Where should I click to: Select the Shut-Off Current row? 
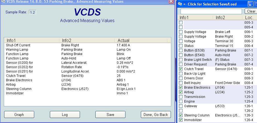[x=87, y=45]
